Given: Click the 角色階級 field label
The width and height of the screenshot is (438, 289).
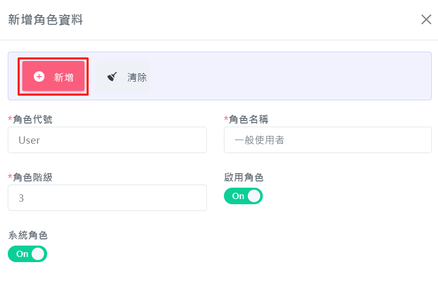Looking at the screenshot, I should [32, 177].
